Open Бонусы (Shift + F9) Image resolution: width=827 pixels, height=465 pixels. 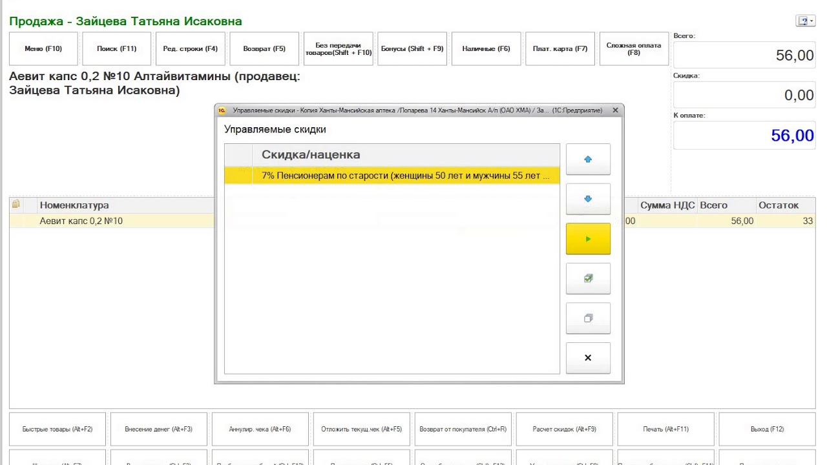(x=412, y=49)
